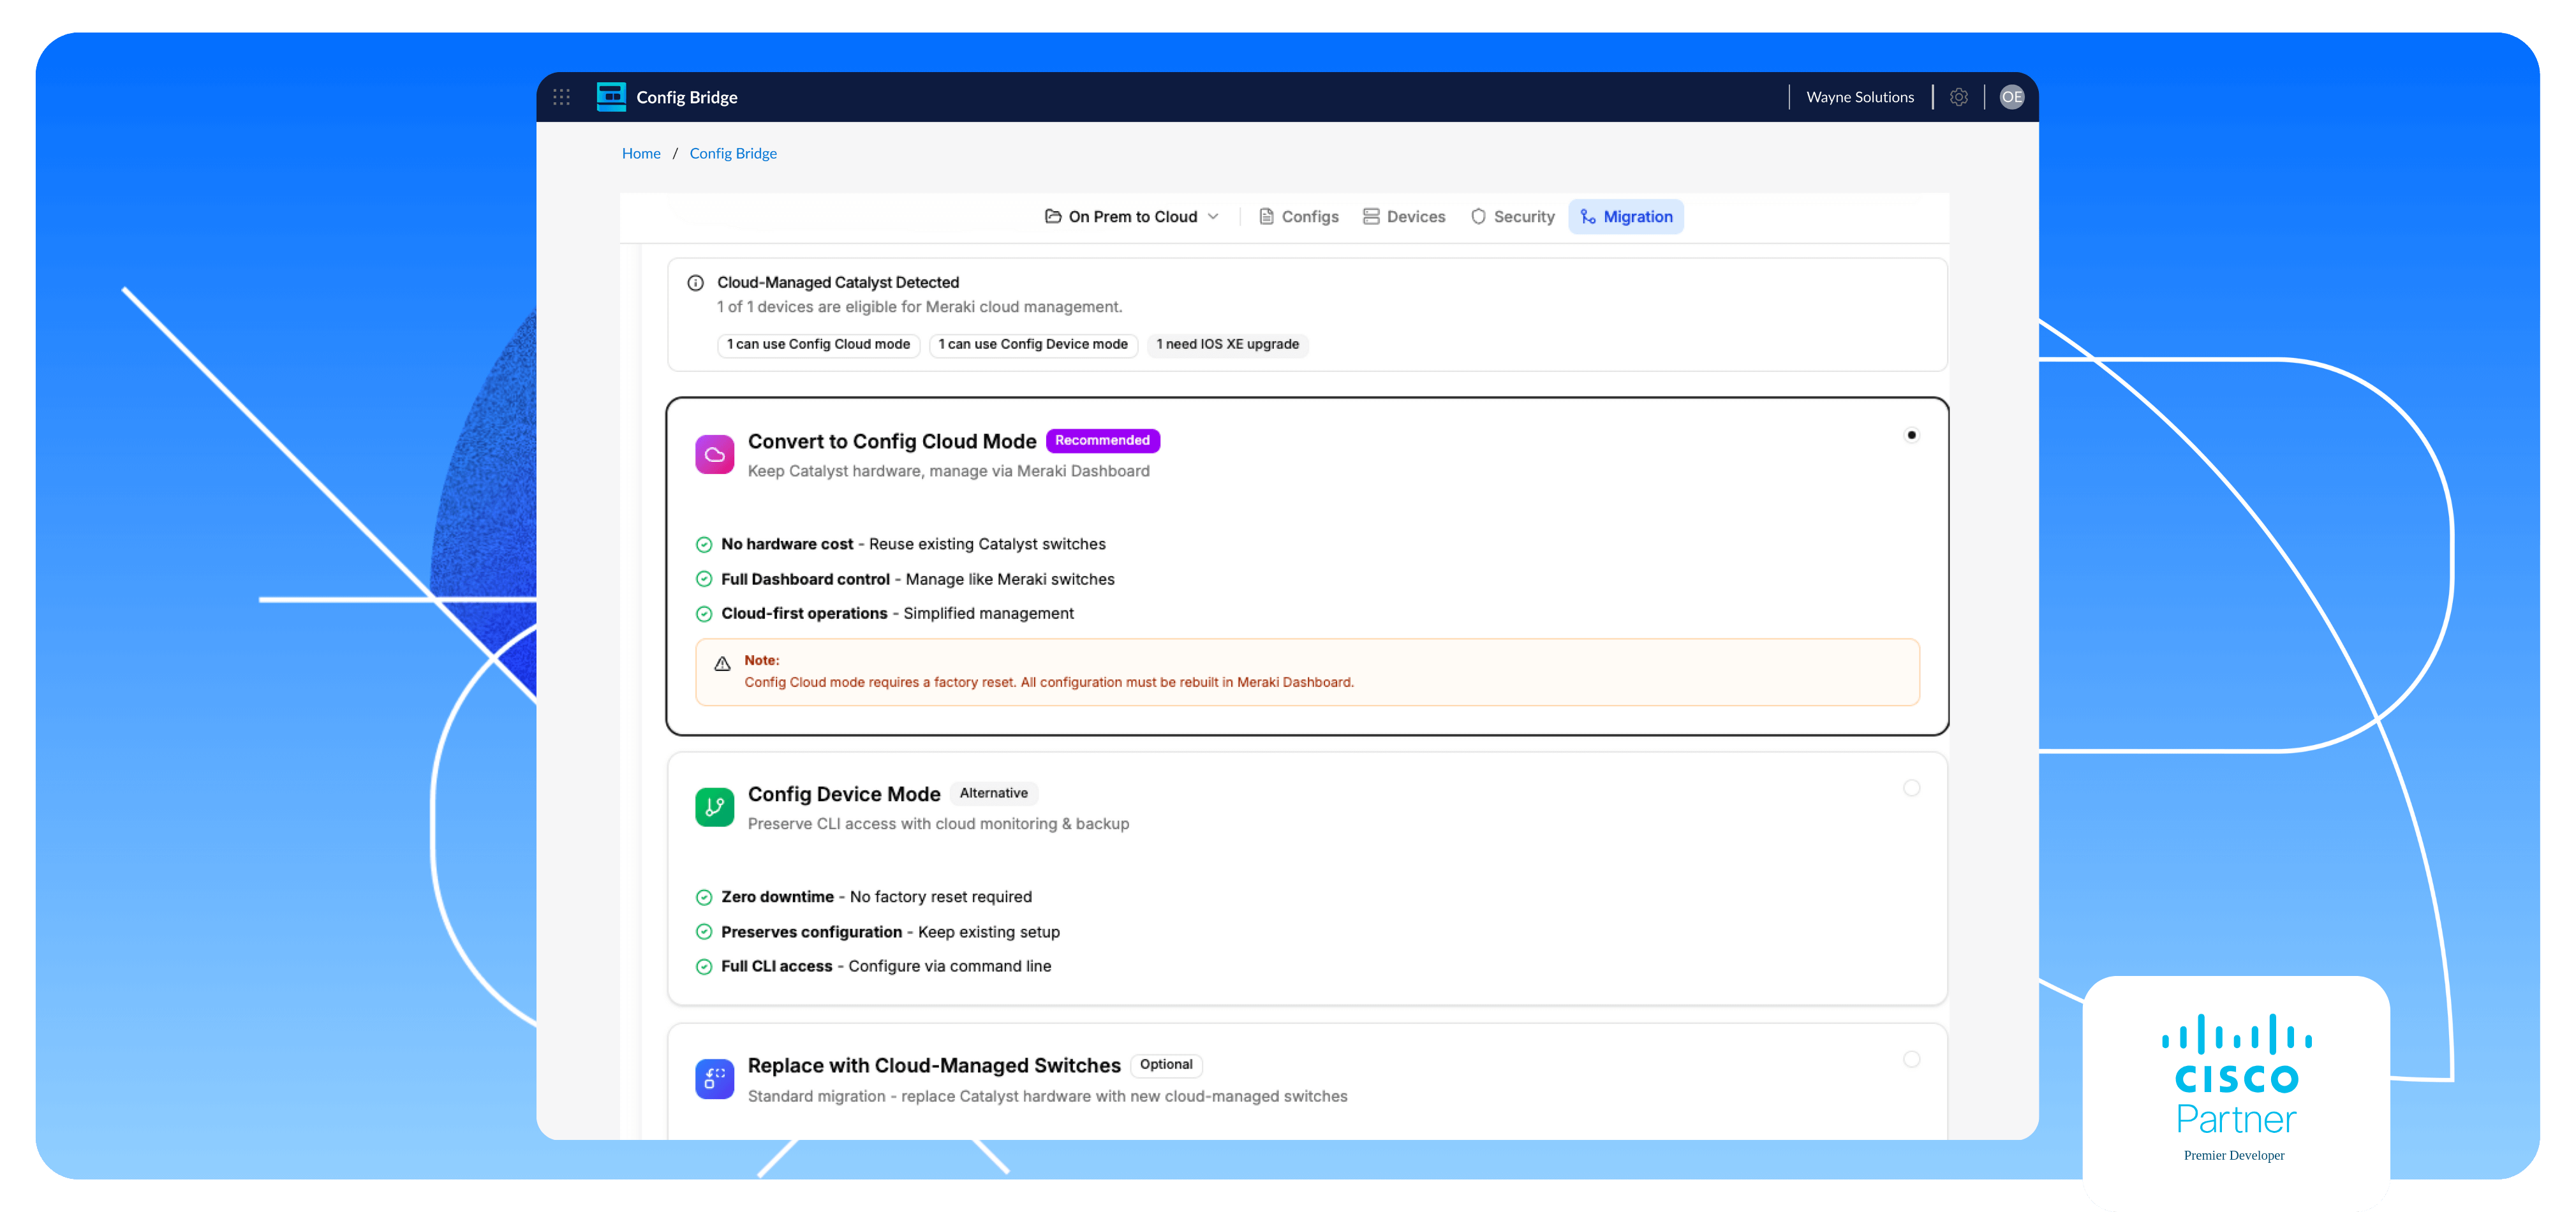Viewport: 2576px width, 1212px height.
Task: Click the green Config Device Mode icon
Action: (714, 806)
